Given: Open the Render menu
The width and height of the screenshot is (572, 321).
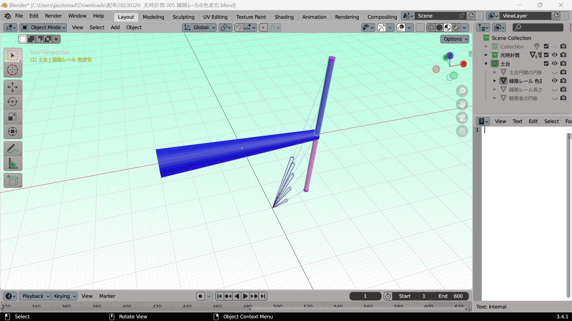Looking at the screenshot, I should point(53,16).
